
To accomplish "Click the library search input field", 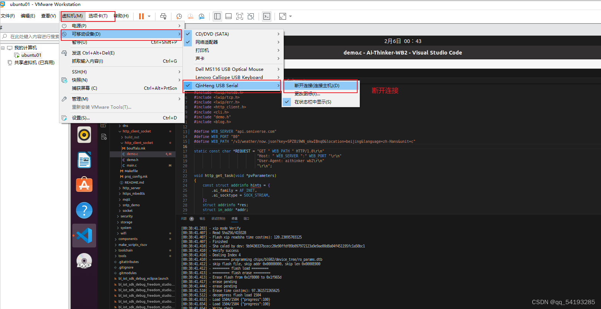I will pos(34,36).
